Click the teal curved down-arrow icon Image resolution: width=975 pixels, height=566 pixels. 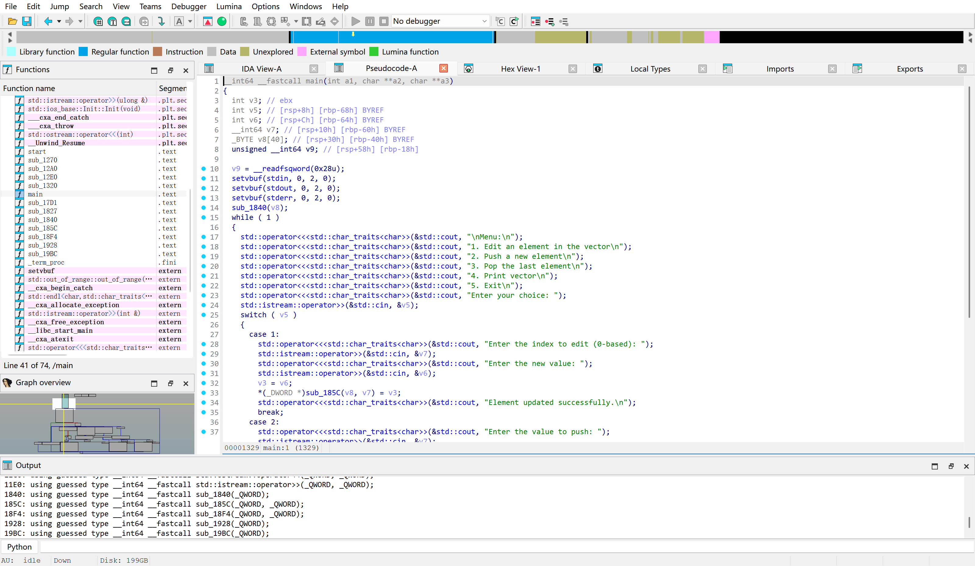161,21
